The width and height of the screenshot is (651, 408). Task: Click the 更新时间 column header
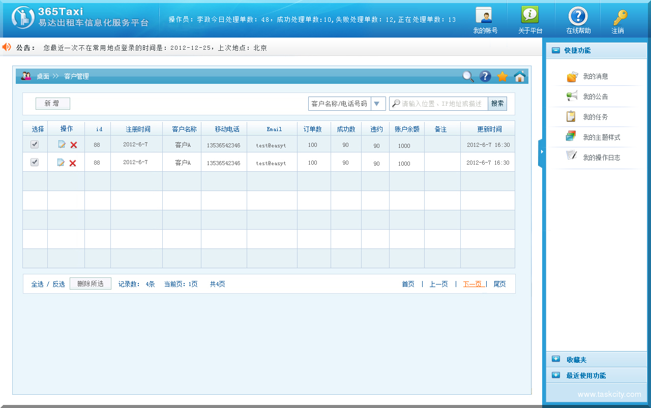point(489,129)
